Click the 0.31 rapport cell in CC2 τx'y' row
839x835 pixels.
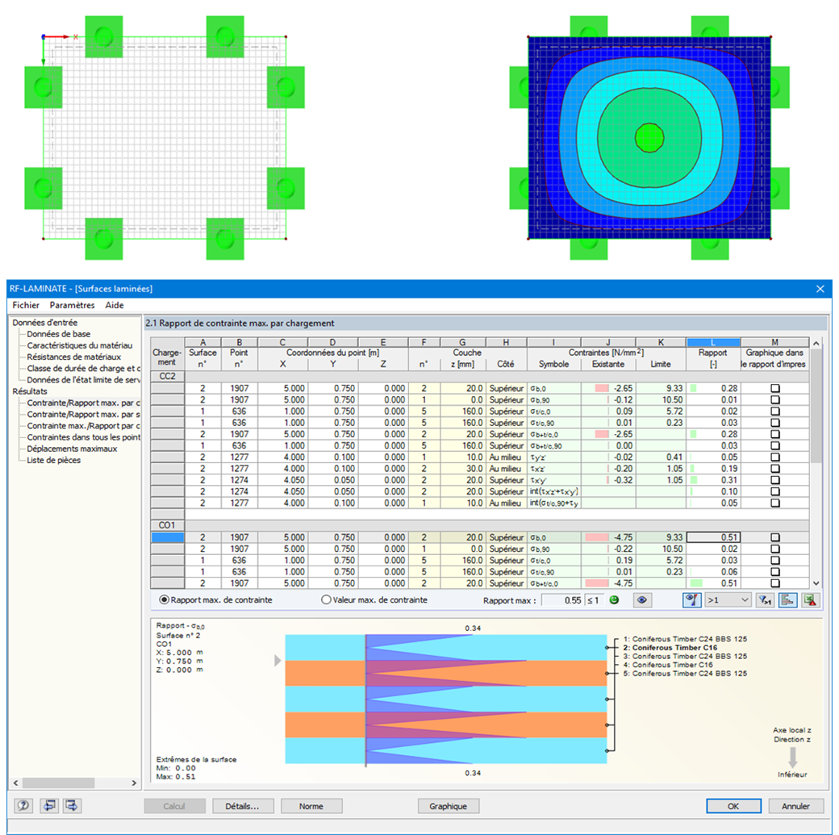point(713,480)
